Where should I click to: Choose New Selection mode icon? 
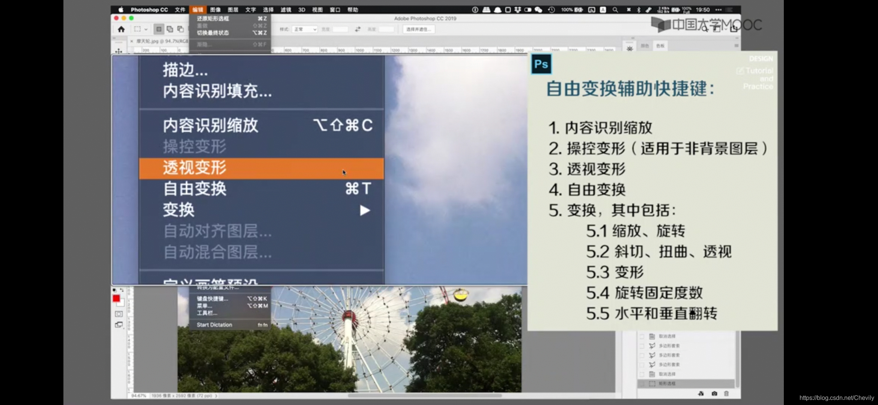[159, 29]
